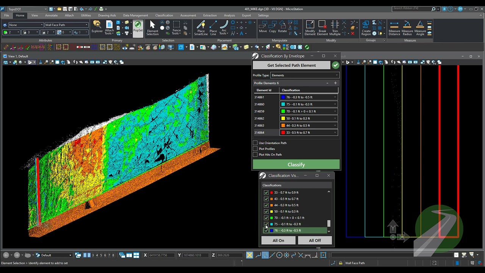Click the Place SmartLine tool
The height and width of the screenshot is (273, 485).
coord(201,28)
